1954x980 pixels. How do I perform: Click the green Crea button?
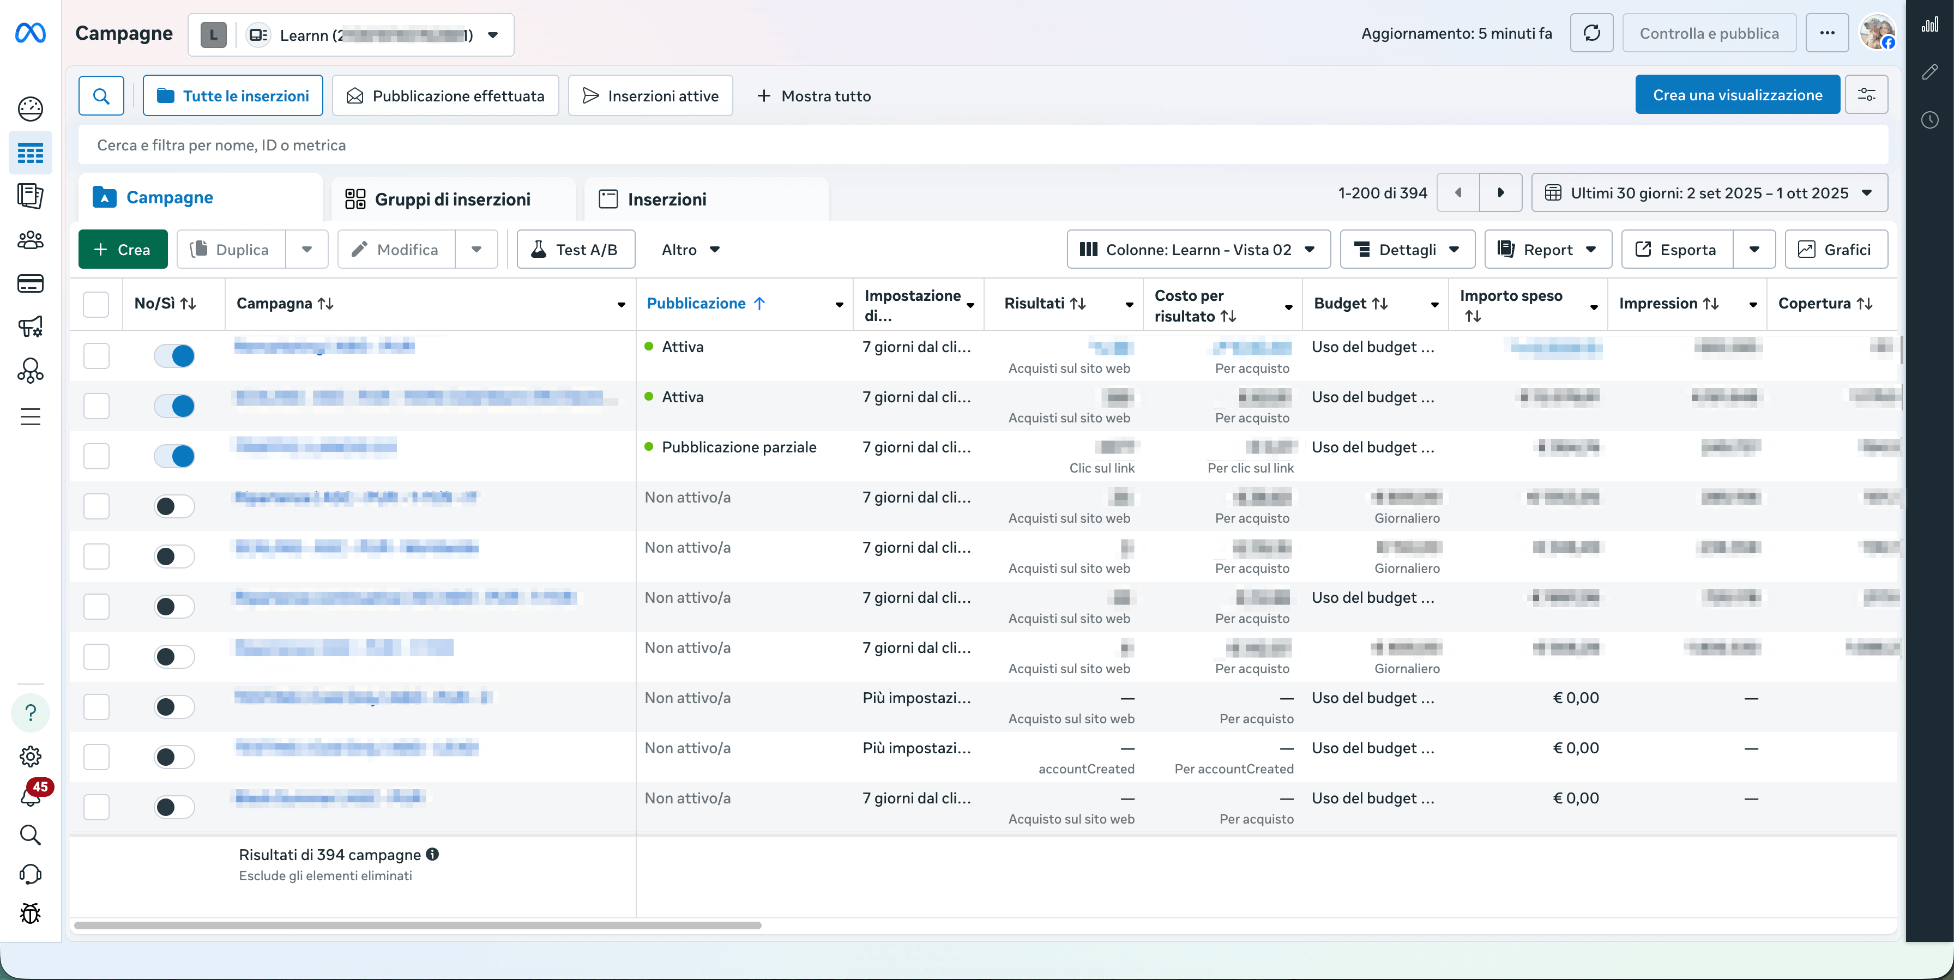(122, 250)
